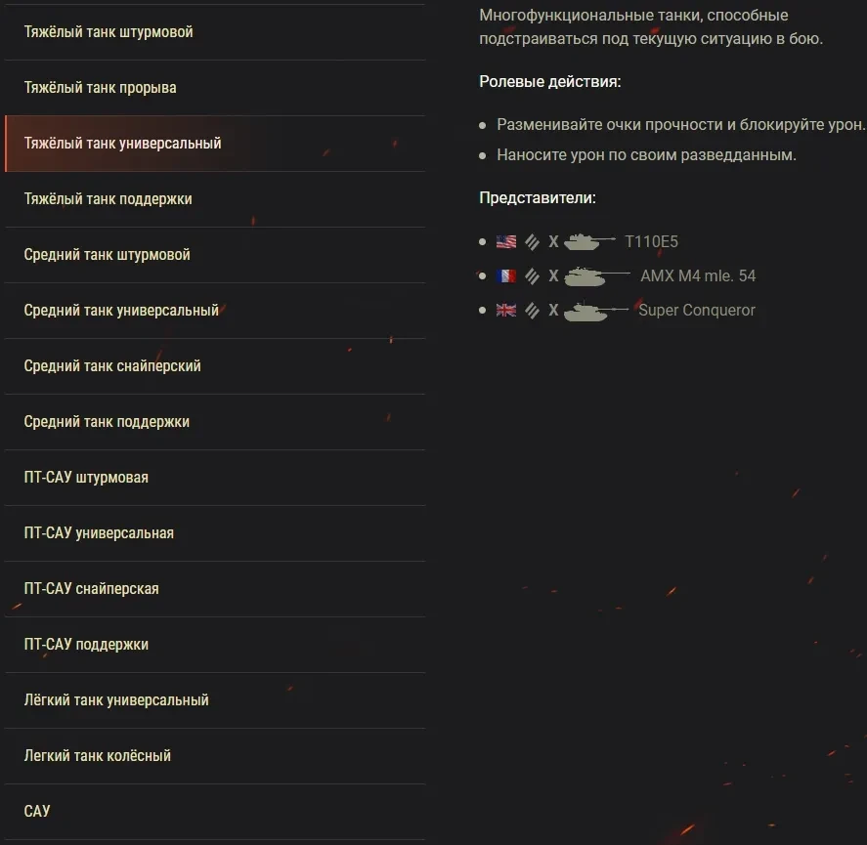The image size is (867, 845).
Task: Select the Тяжёлый танк штурмовой role
Action: coord(108,32)
